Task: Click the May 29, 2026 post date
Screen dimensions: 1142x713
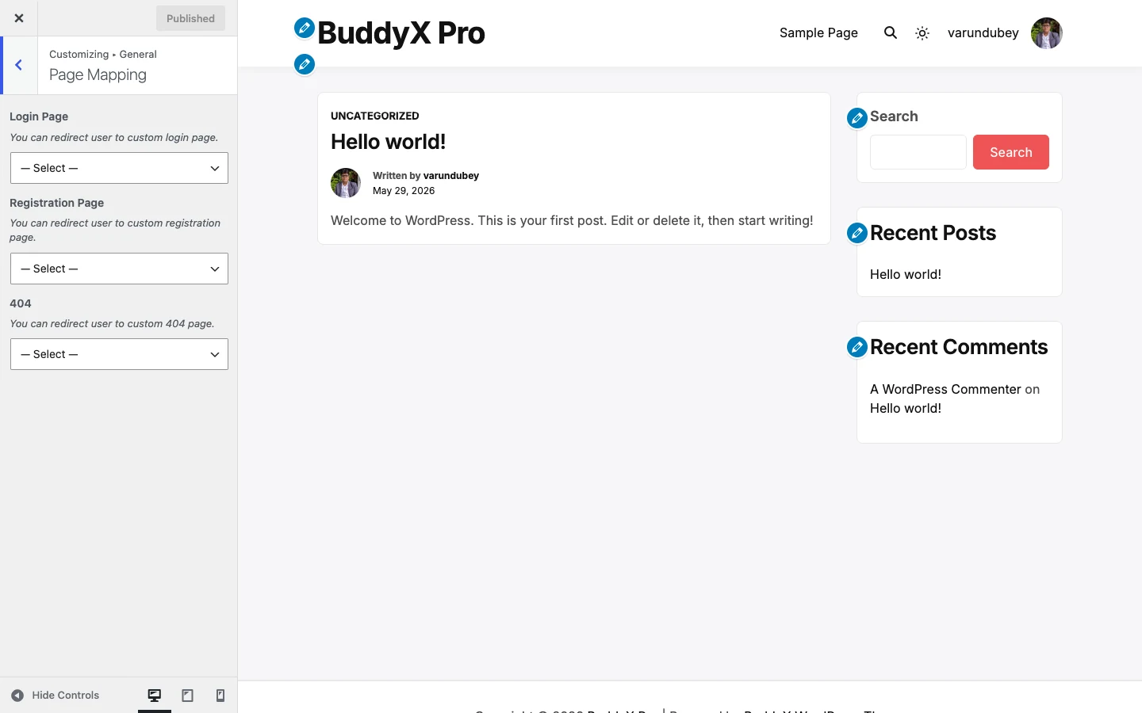Action: [x=404, y=191]
